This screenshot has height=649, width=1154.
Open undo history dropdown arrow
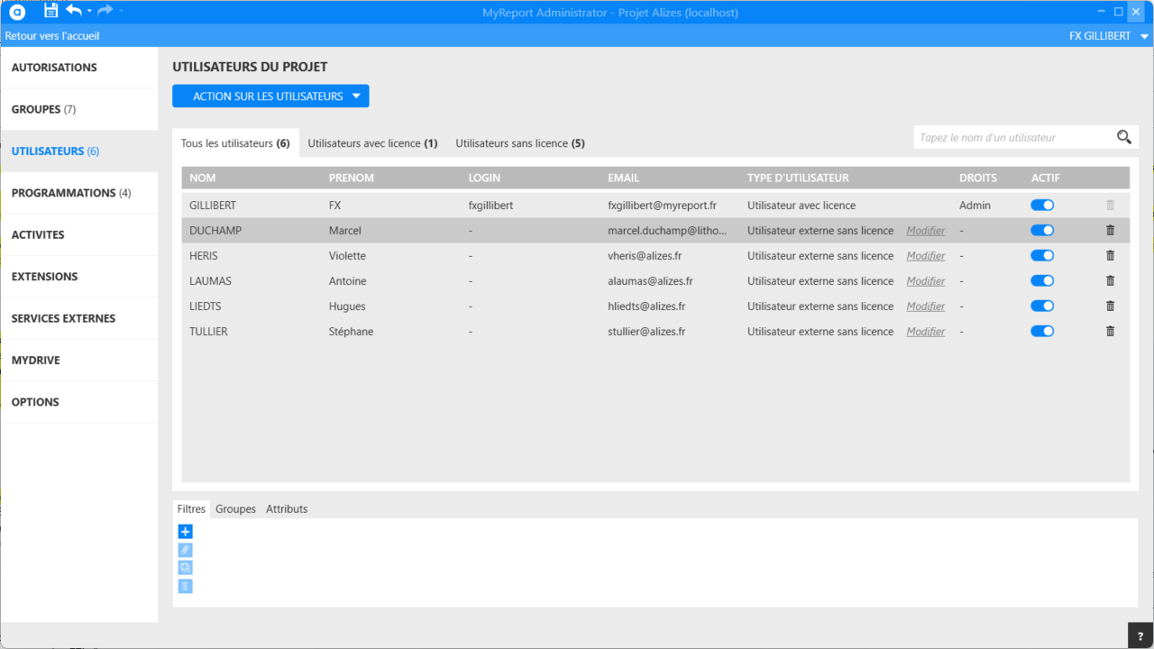click(89, 11)
